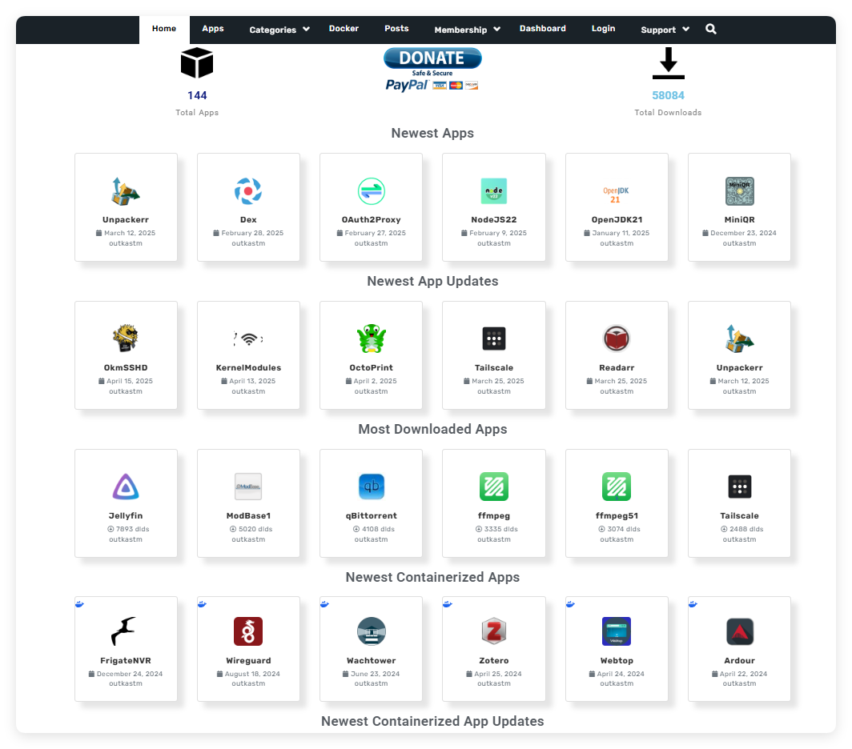Screen dimensions: 852x749
Task: Open the FrigateNVR title link
Action: coord(126,660)
